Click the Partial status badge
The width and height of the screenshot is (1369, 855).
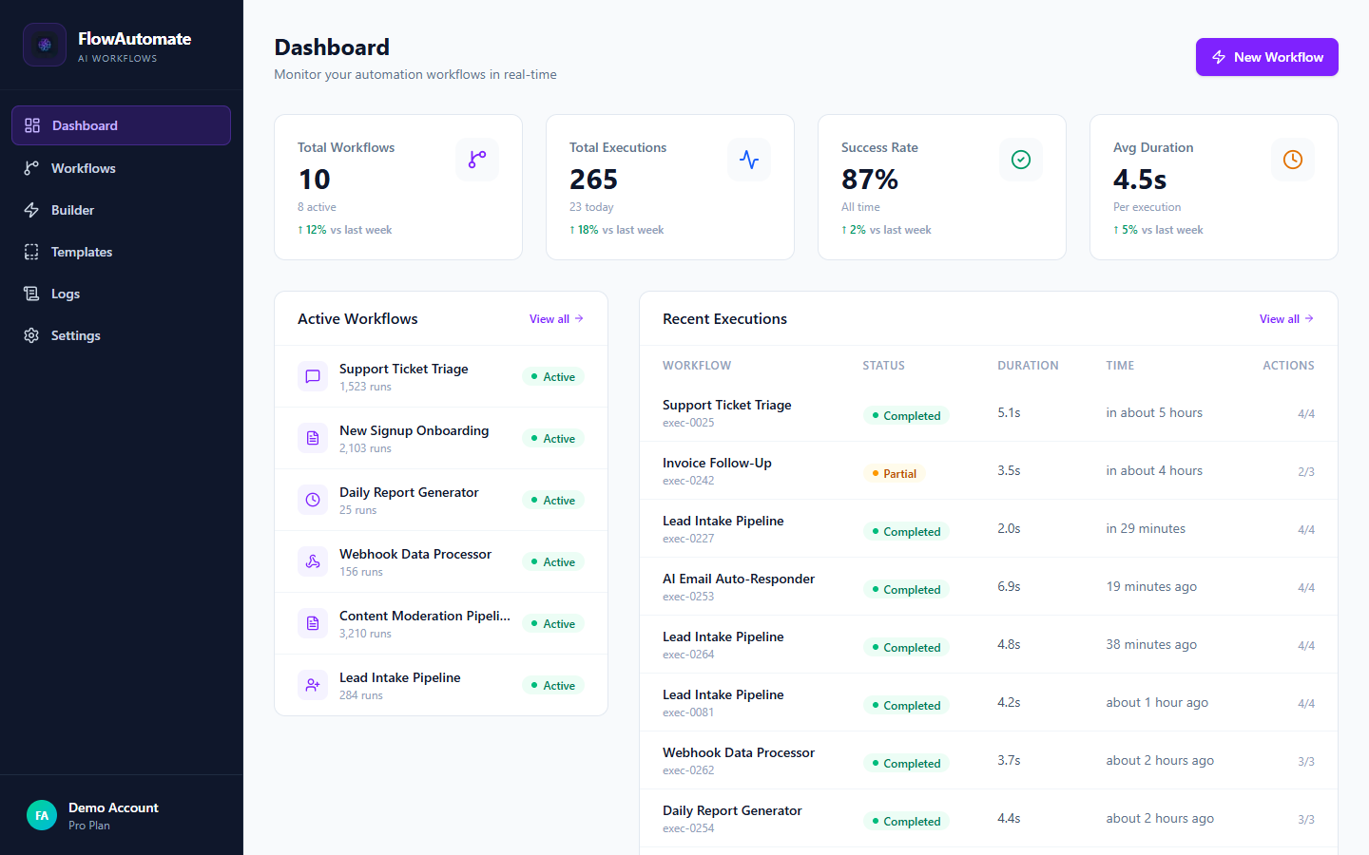click(894, 473)
